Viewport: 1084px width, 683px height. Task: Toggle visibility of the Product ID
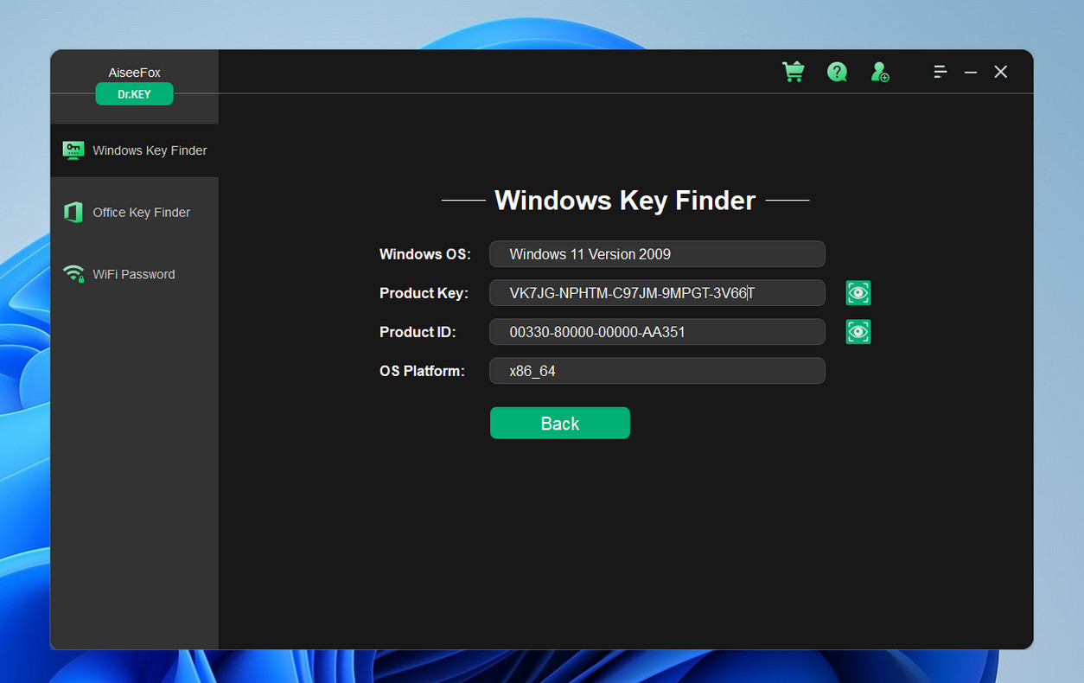[x=858, y=331]
